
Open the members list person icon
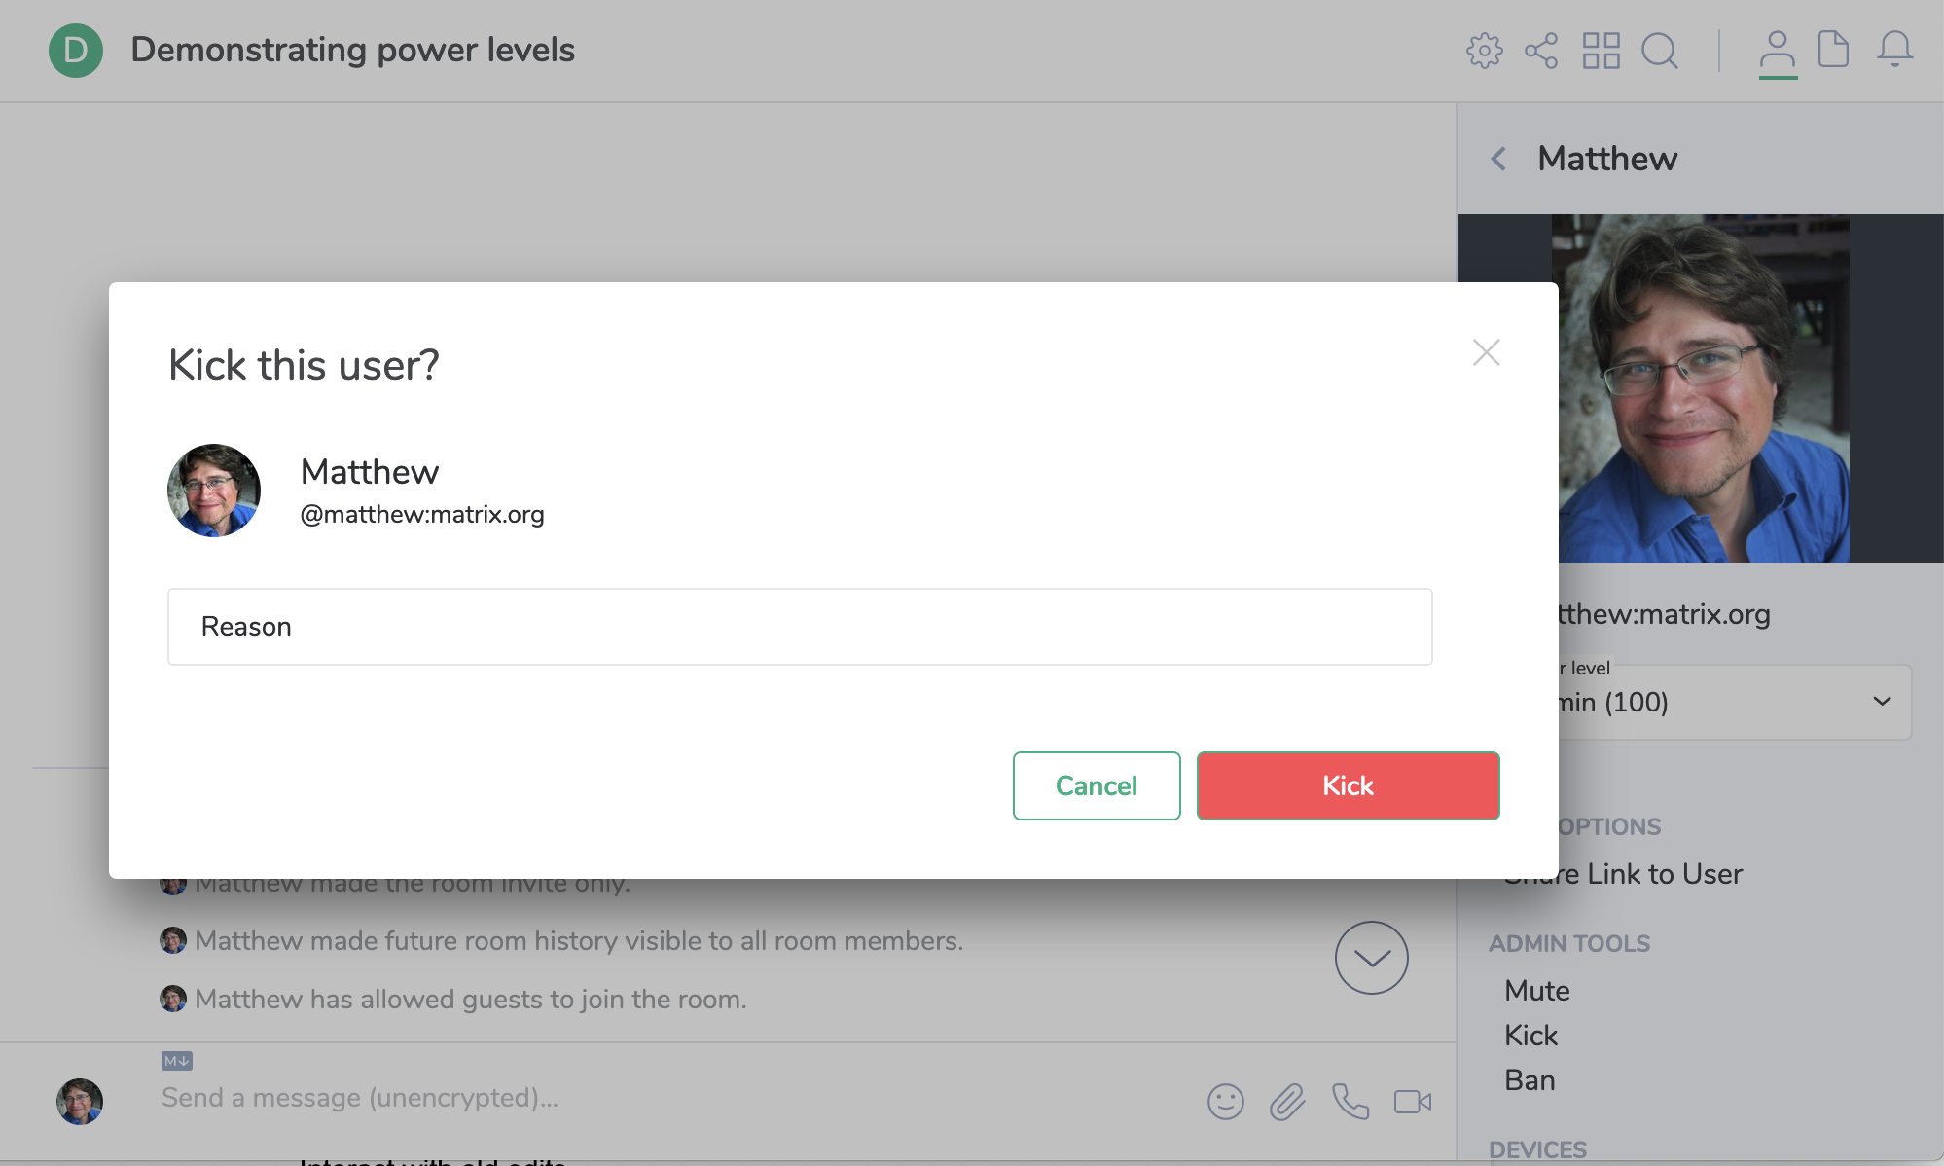[x=1777, y=51]
